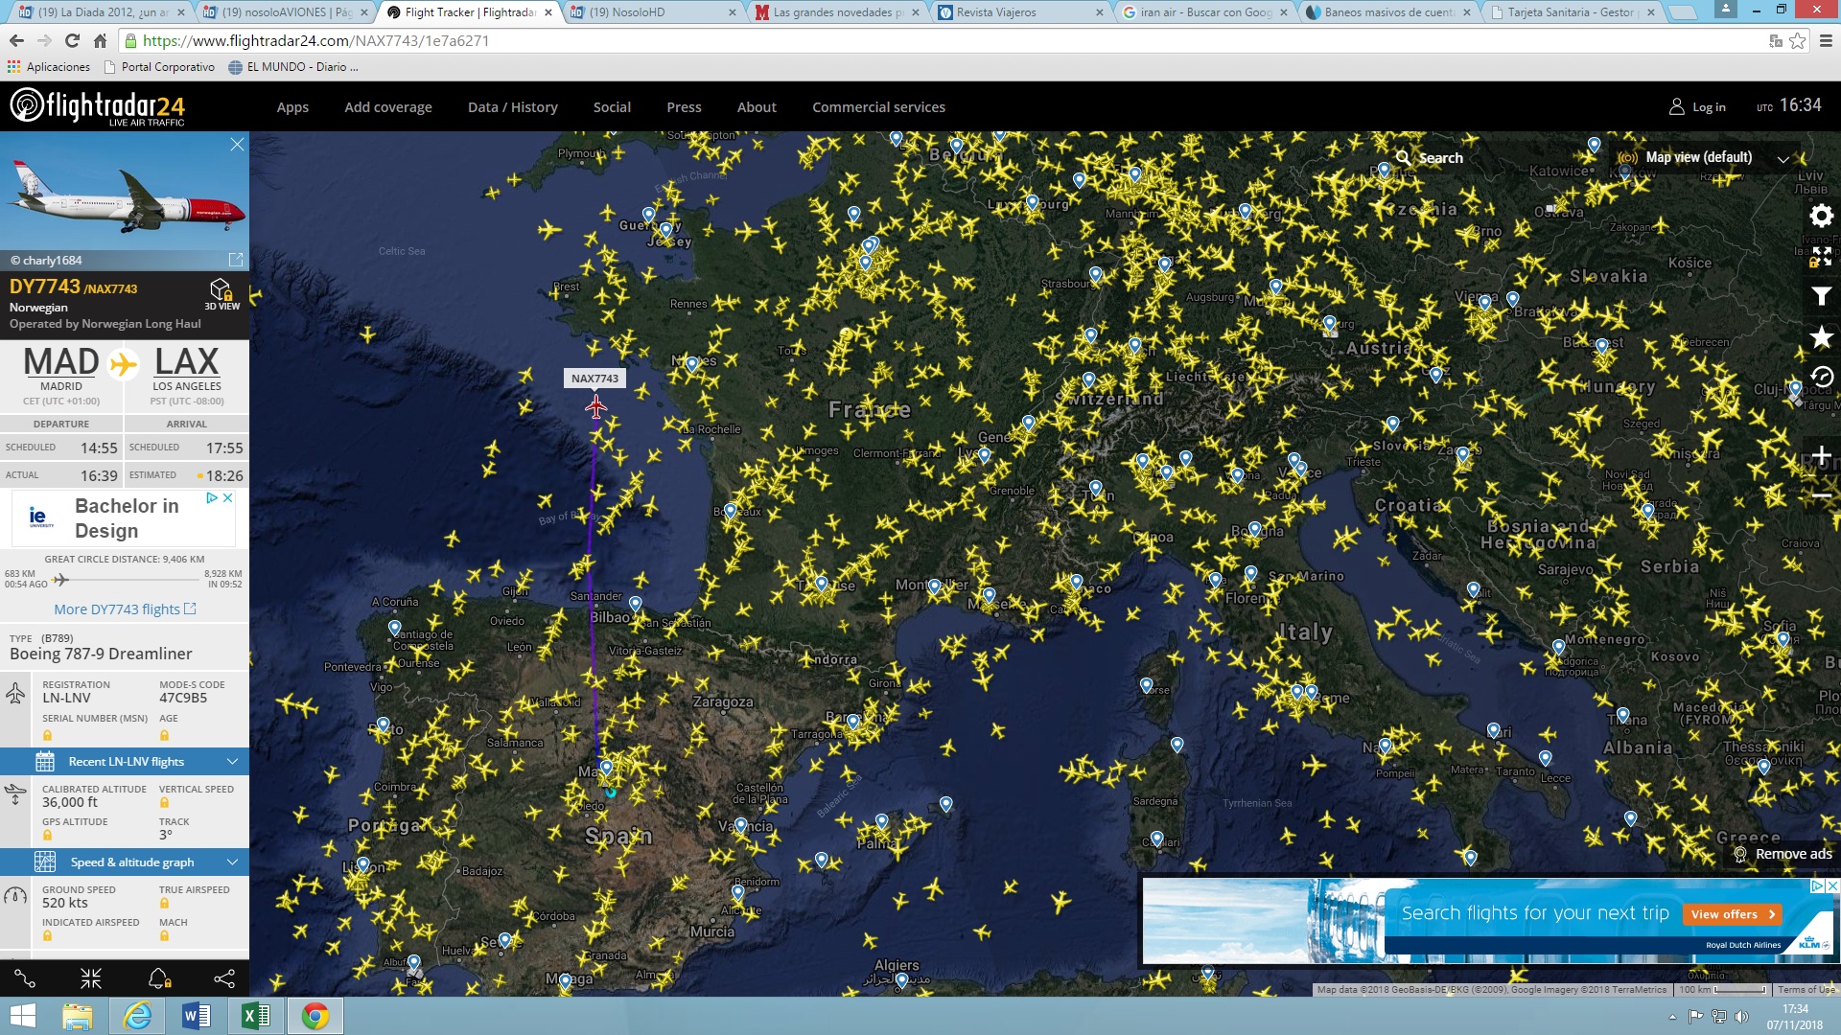Open the map Settings gear
The image size is (1841, 1035).
1821,216
